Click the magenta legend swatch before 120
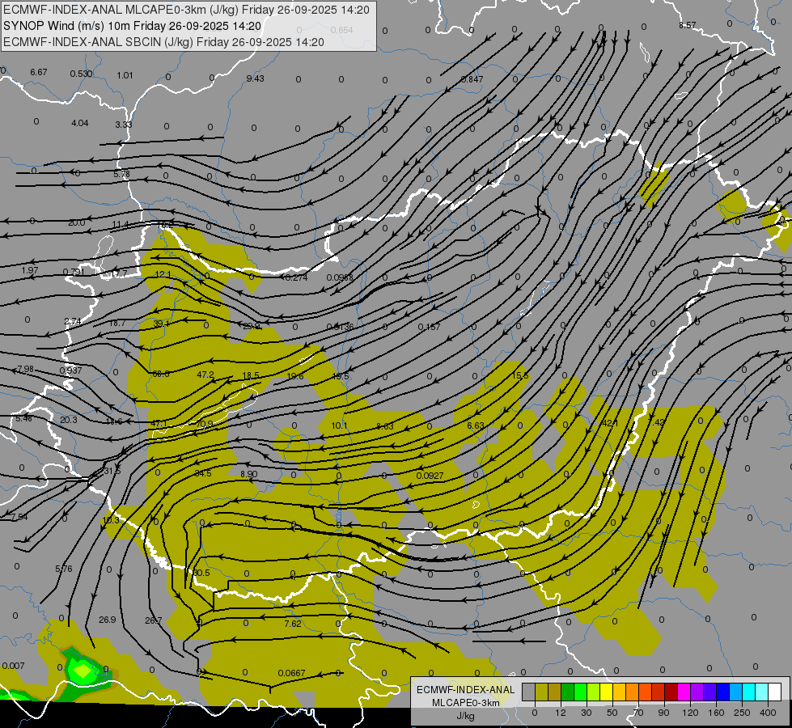The width and height of the screenshot is (792, 728). pos(684,692)
